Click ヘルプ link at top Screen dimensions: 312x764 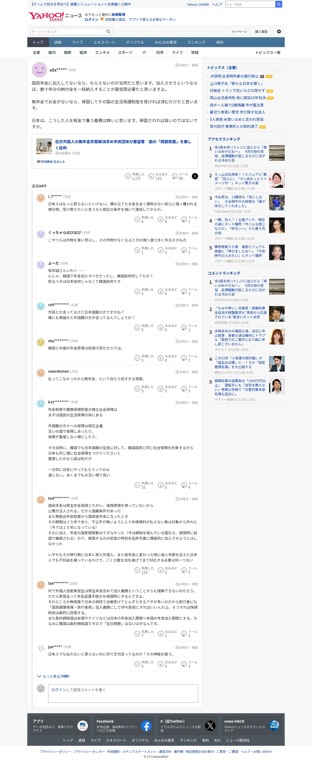click(x=217, y=4)
